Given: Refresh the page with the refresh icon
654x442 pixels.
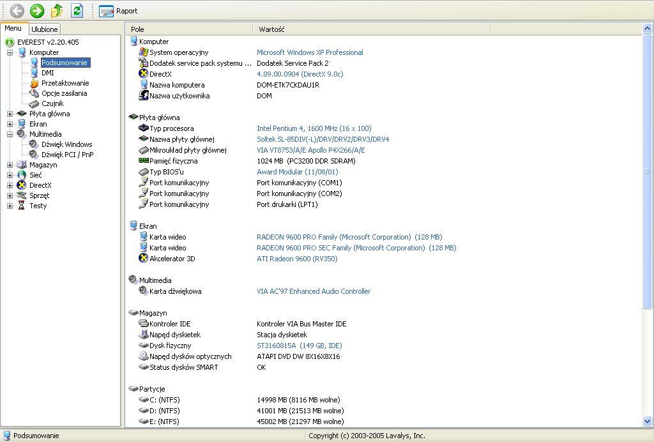Looking at the screenshot, I should coord(77,11).
